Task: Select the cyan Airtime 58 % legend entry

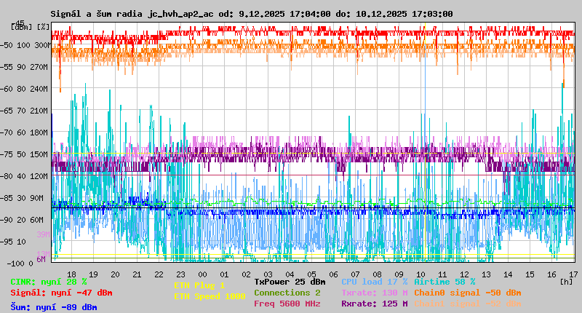Action: pyautogui.click(x=445, y=282)
